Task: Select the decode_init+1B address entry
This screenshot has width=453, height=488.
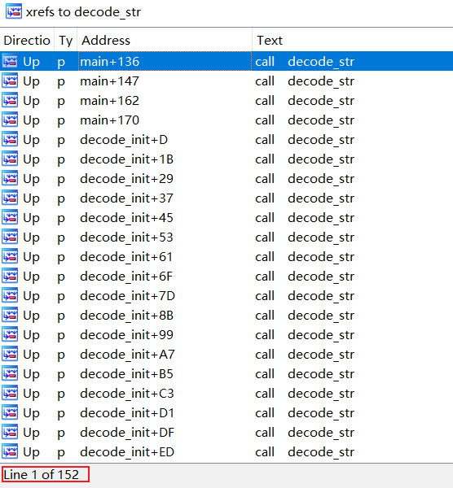Action: (x=126, y=159)
